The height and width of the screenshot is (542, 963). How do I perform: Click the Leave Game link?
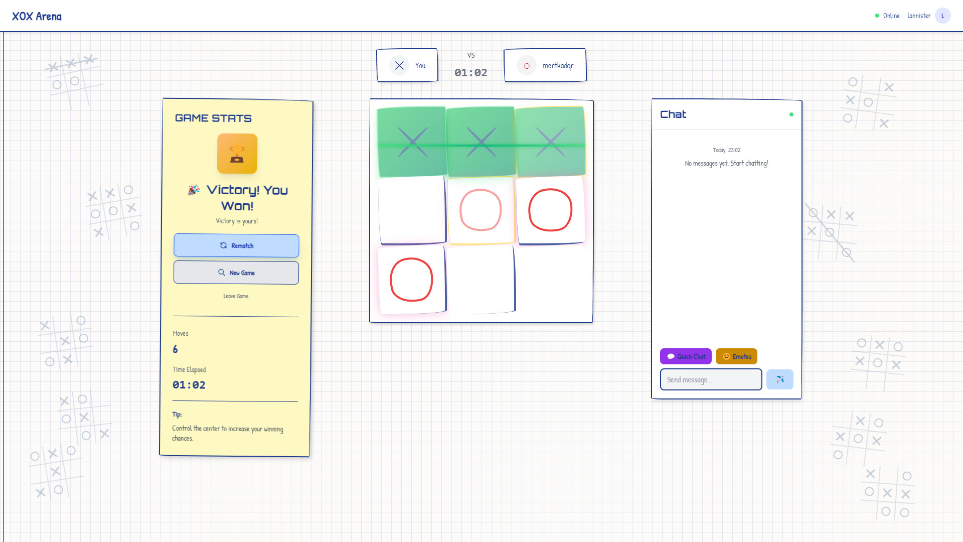pos(236,296)
